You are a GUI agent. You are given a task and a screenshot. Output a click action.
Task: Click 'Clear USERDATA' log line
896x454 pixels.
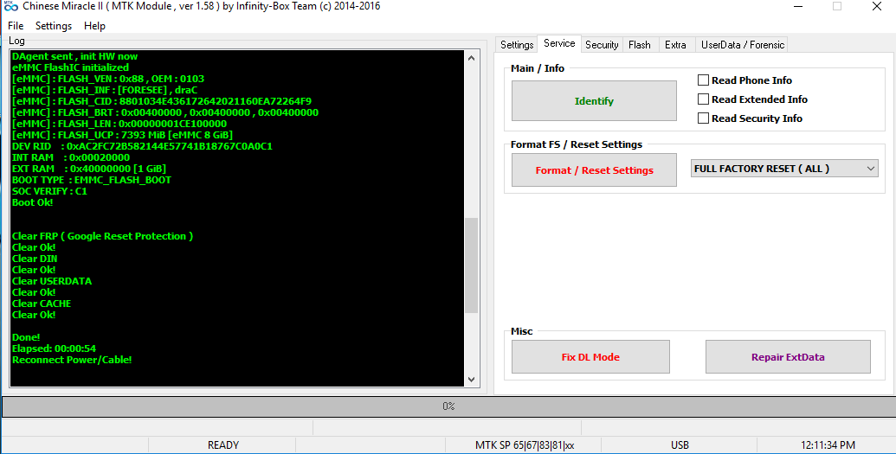[x=51, y=281]
